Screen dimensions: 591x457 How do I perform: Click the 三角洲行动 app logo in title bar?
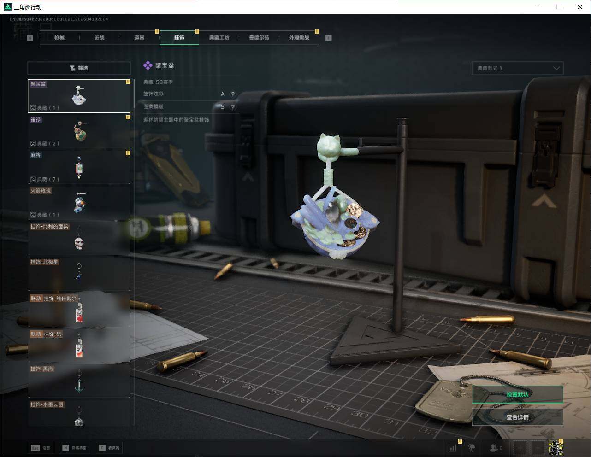point(7,7)
